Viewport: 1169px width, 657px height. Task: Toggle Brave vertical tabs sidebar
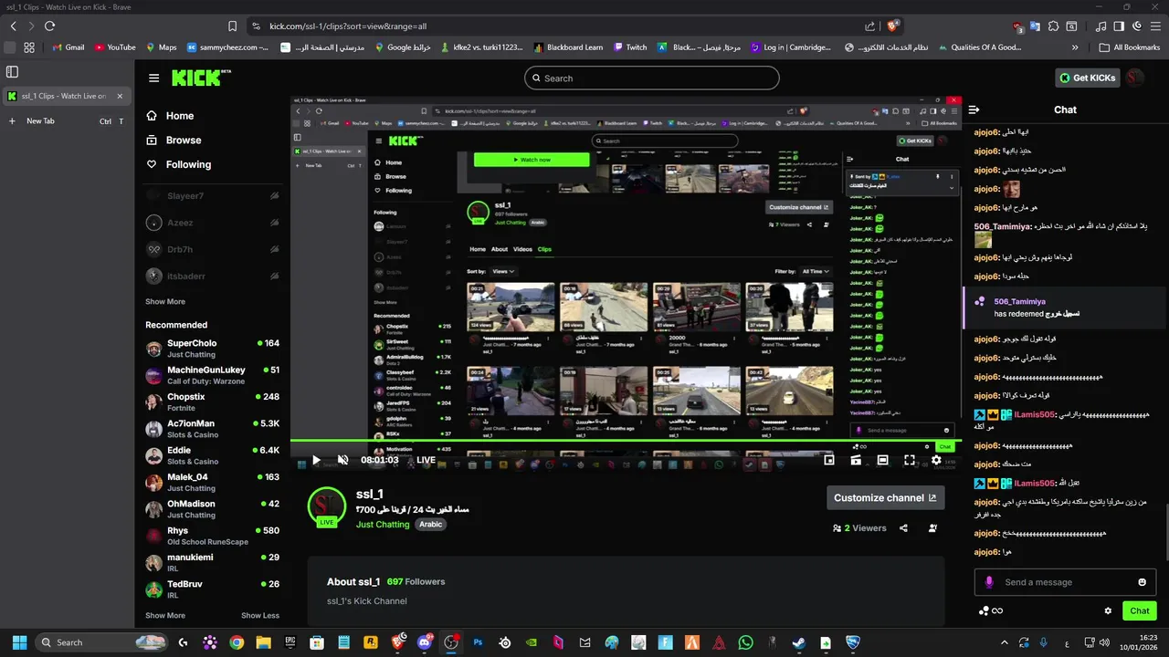[x=12, y=71]
